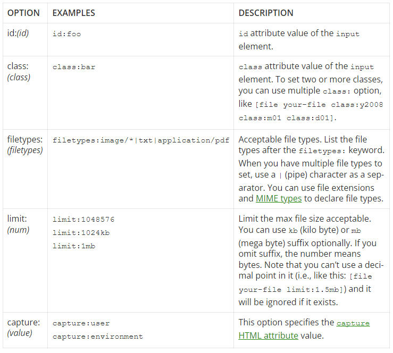
Task: Select the id:foo example code
Action: (x=66, y=33)
